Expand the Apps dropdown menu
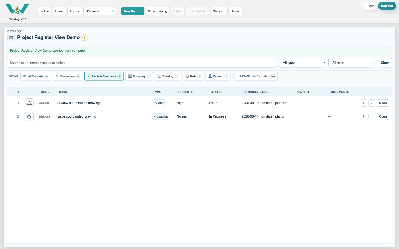This screenshot has width=399, height=249. [x=75, y=11]
